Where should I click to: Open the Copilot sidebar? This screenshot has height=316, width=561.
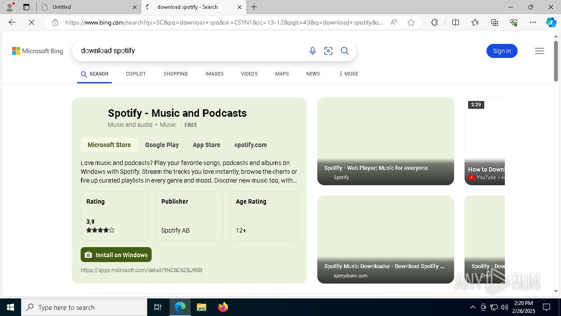pos(551,22)
